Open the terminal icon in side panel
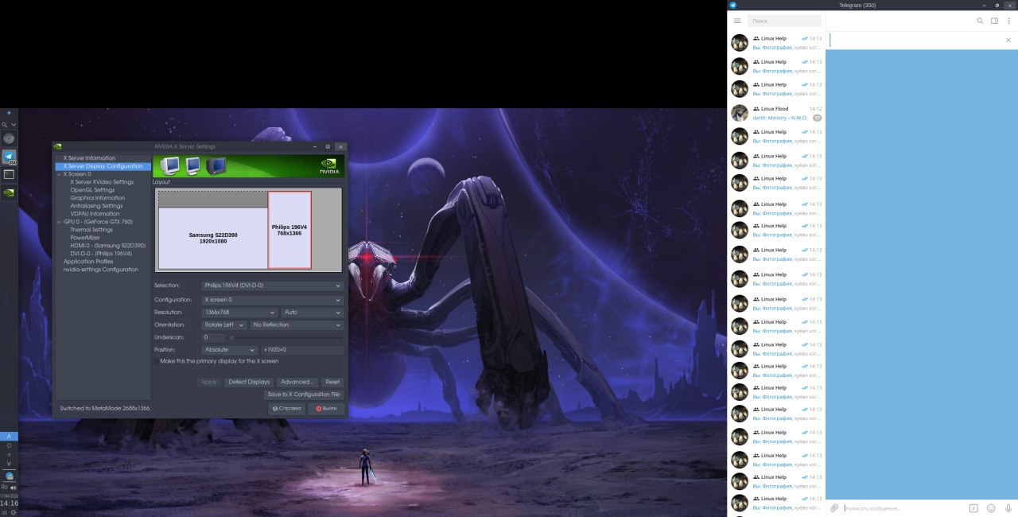This screenshot has width=1018, height=517. (x=9, y=174)
